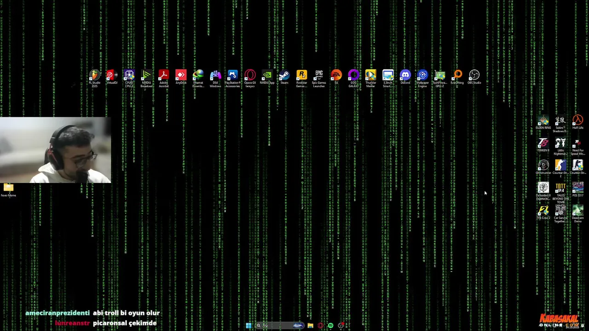Select Sekiro Shadows Die Twice icon

coord(560,124)
